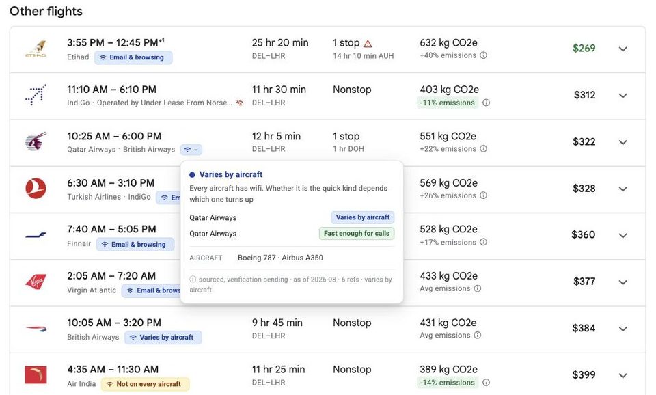This screenshot has width=656, height=395.
Task: Click the -14% emissions green label
Action: pyautogui.click(x=447, y=383)
